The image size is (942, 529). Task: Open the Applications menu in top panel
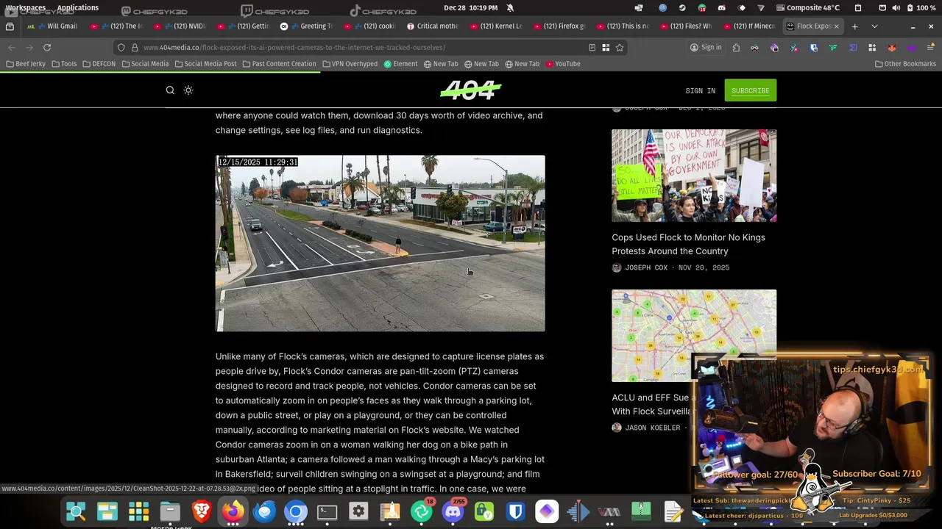pos(77,7)
